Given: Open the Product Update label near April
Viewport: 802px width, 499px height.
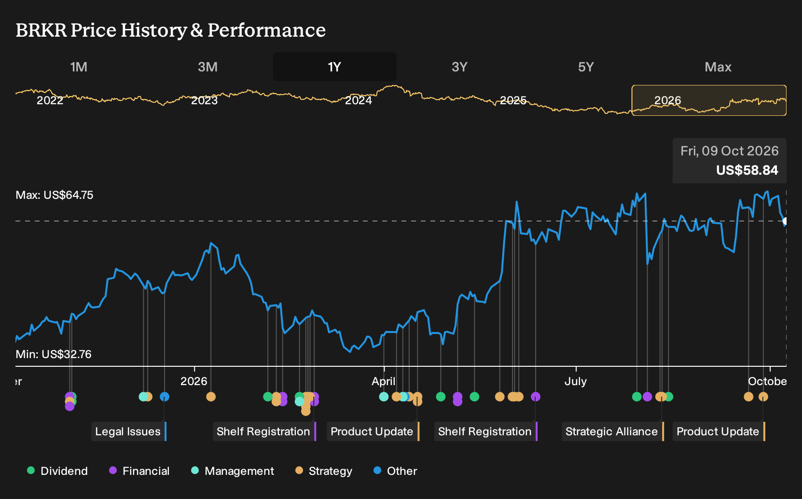Looking at the screenshot, I should [x=373, y=431].
